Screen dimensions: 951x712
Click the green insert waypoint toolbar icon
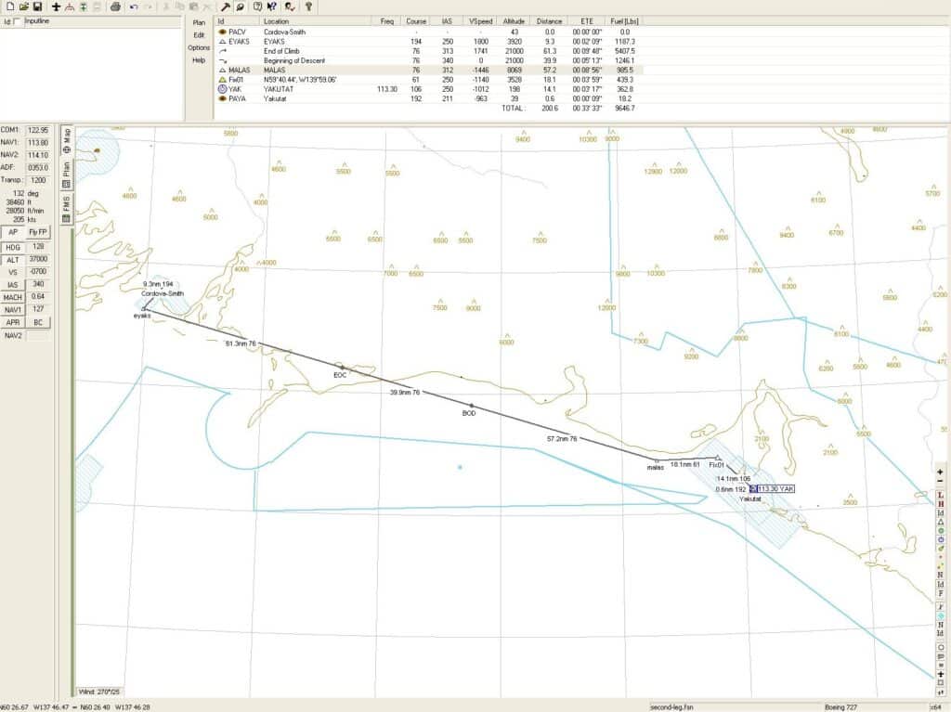click(84, 6)
